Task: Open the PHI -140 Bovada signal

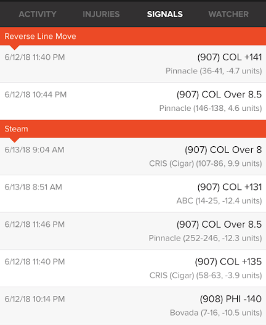Action: [133, 306]
